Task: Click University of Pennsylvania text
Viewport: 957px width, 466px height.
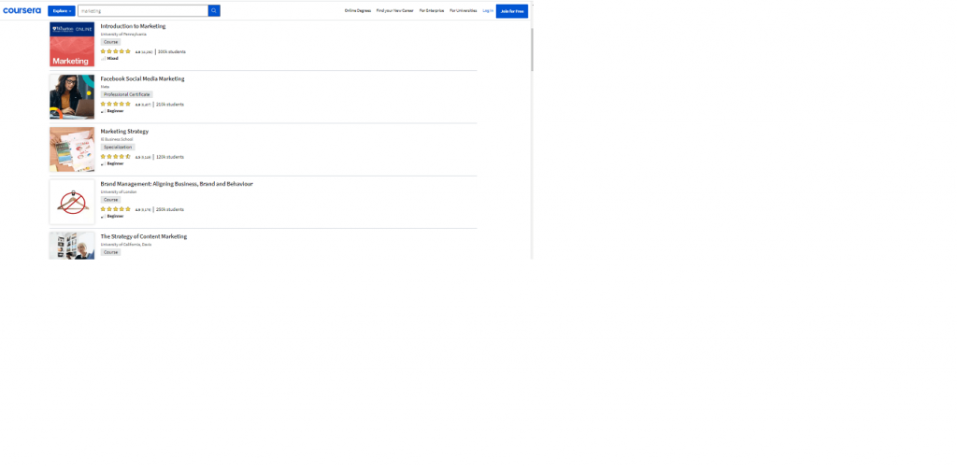Action: [123, 35]
